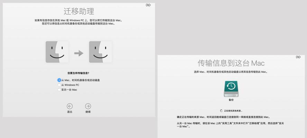307x138 pixels.
Task: Click the "迁移助理" title text
Action: point(79,11)
